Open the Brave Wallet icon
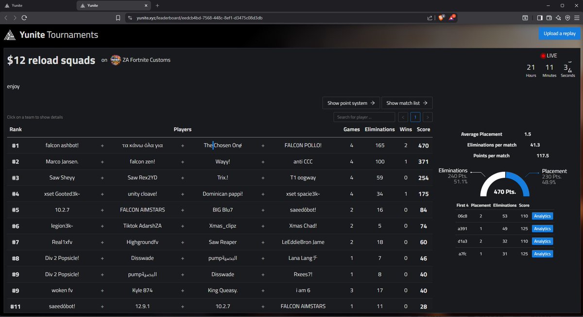The image size is (583, 317). (549, 17)
